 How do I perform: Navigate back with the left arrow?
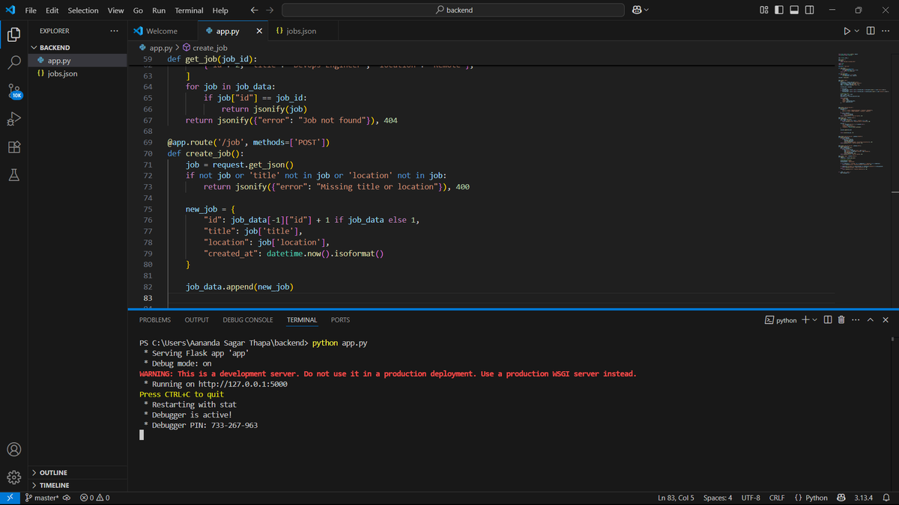tap(254, 10)
